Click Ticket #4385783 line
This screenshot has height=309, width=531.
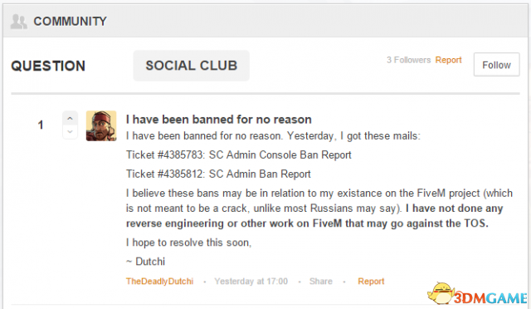point(239,155)
